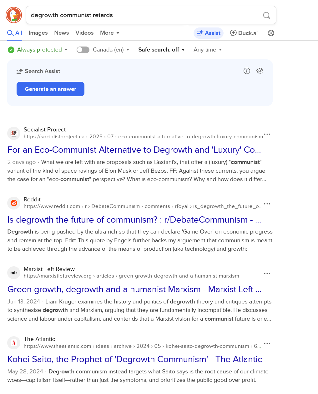
Task: Open the Safe search: off dropdown
Action: (x=162, y=50)
